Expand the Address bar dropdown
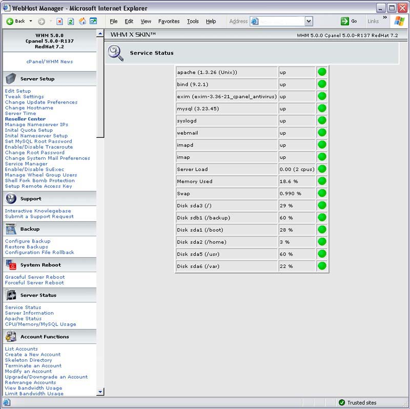410x409 pixels. tap(309, 21)
